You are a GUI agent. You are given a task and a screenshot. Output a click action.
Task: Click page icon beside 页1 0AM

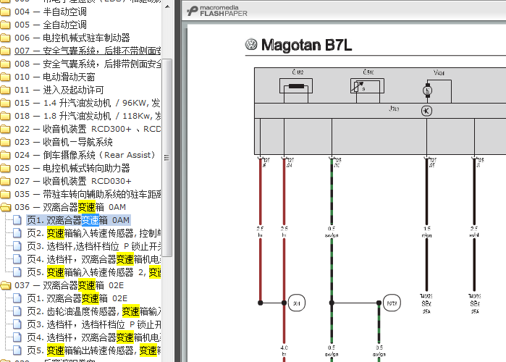[17, 220]
